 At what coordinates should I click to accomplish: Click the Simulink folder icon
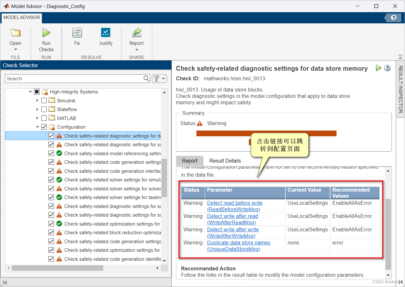click(52, 100)
